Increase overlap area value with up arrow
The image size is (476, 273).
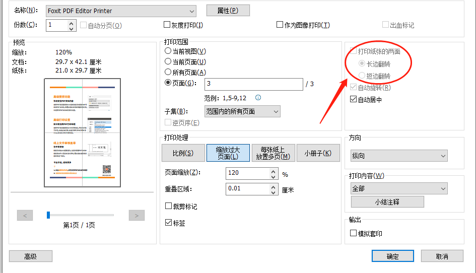[x=273, y=187]
